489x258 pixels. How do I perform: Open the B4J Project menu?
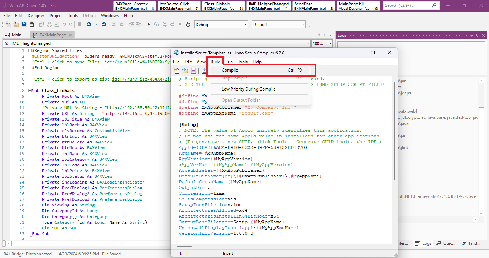pyautogui.click(x=56, y=16)
